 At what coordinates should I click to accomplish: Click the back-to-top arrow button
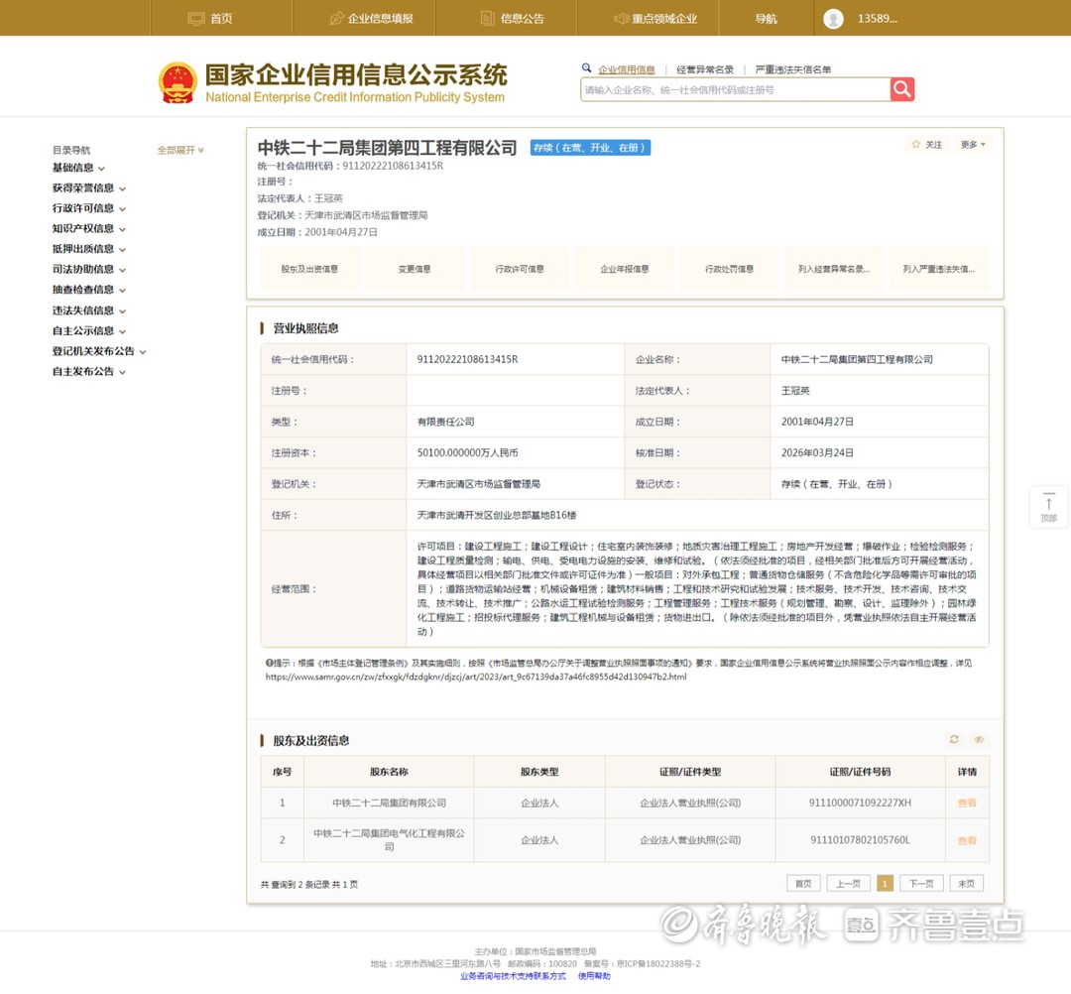click(x=1048, y=507)
